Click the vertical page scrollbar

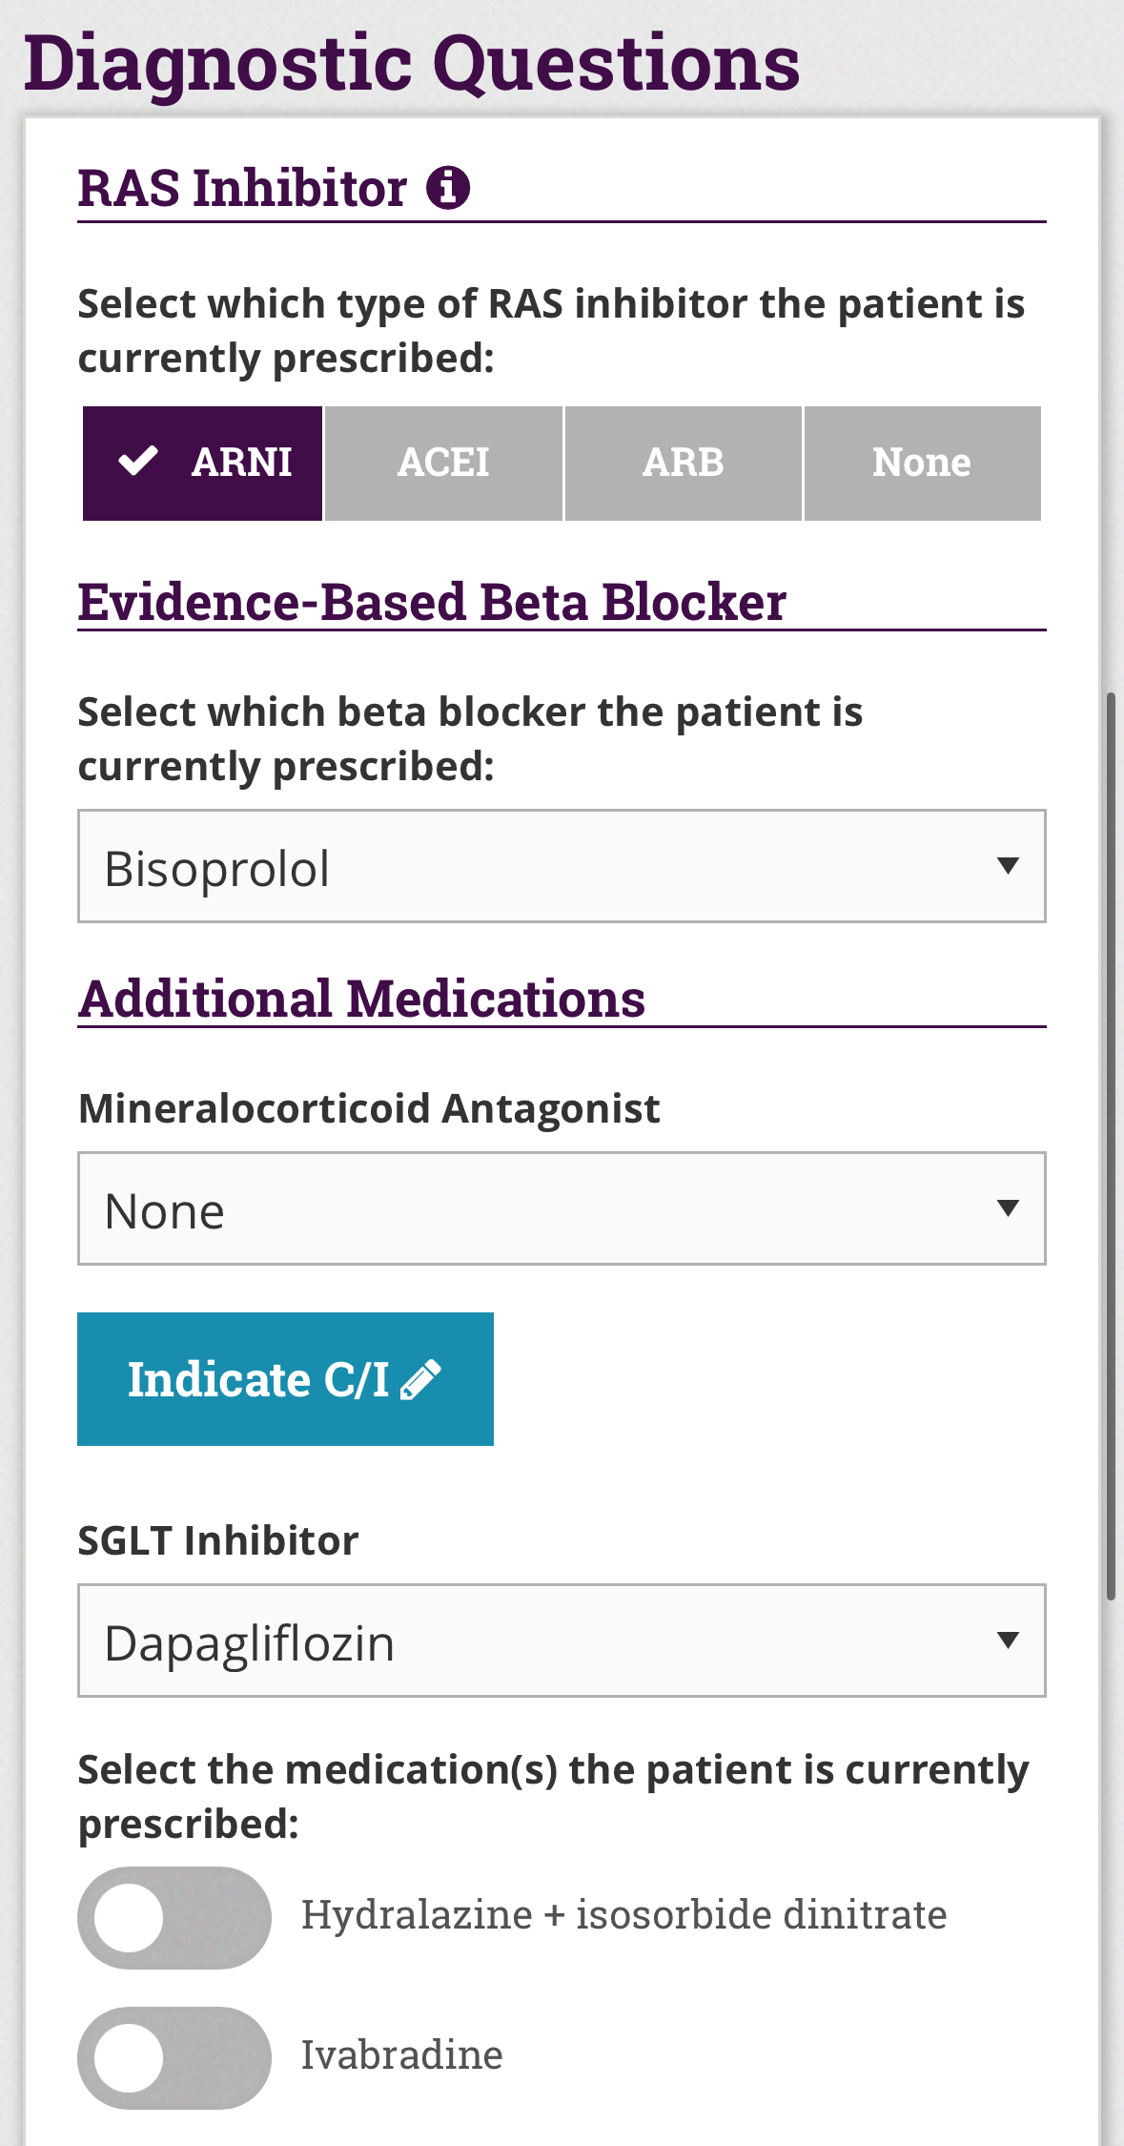1111,1145
